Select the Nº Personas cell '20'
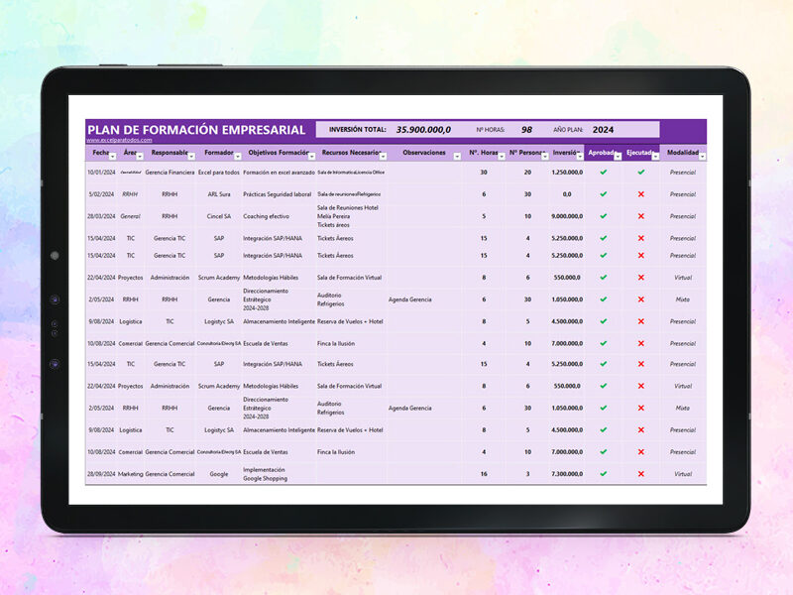 tap(527, 172)
